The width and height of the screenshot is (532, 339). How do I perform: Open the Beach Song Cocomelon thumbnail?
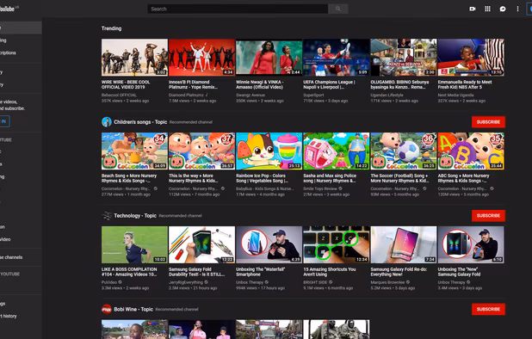(x=134, y=151)
